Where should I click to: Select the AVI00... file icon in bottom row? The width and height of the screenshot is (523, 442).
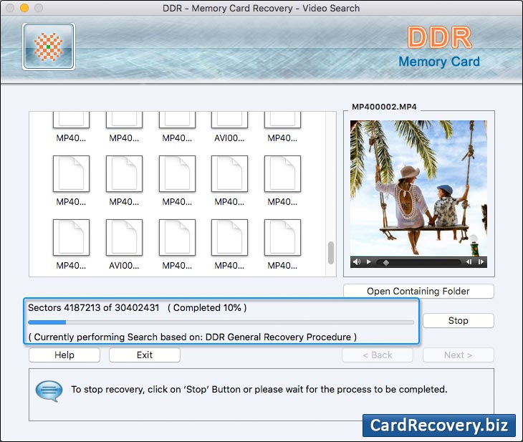(x=124, y=238)
